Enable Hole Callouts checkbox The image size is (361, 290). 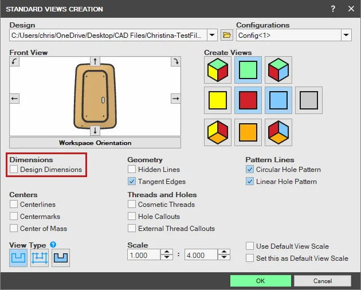pyautogui.click(x=132, y=216)
